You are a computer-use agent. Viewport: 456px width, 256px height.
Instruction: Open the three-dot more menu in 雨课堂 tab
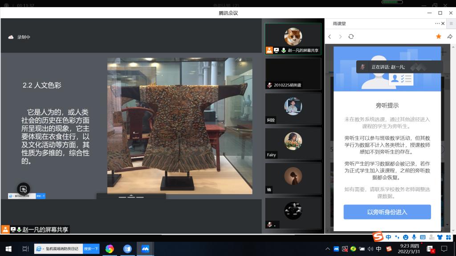coord(437,24)
